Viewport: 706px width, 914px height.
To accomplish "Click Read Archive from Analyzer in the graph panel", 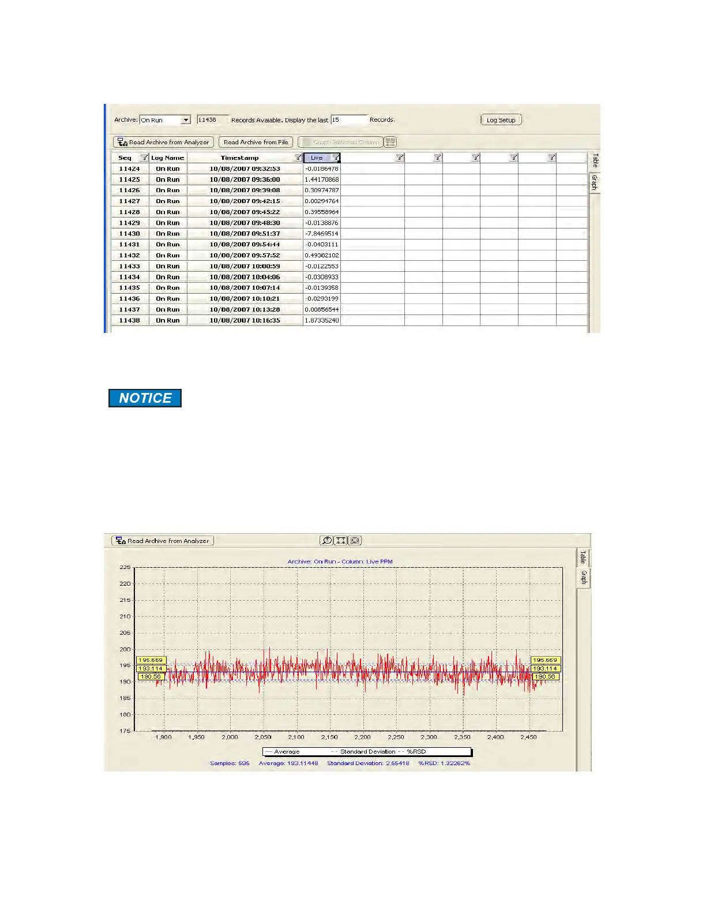I will pyautogui.click(x=163, y=541).
